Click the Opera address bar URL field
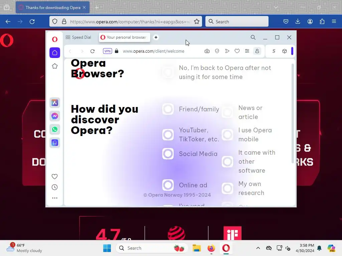The height and width of the screenshot is (256, 342). click(x=153, y=51)
